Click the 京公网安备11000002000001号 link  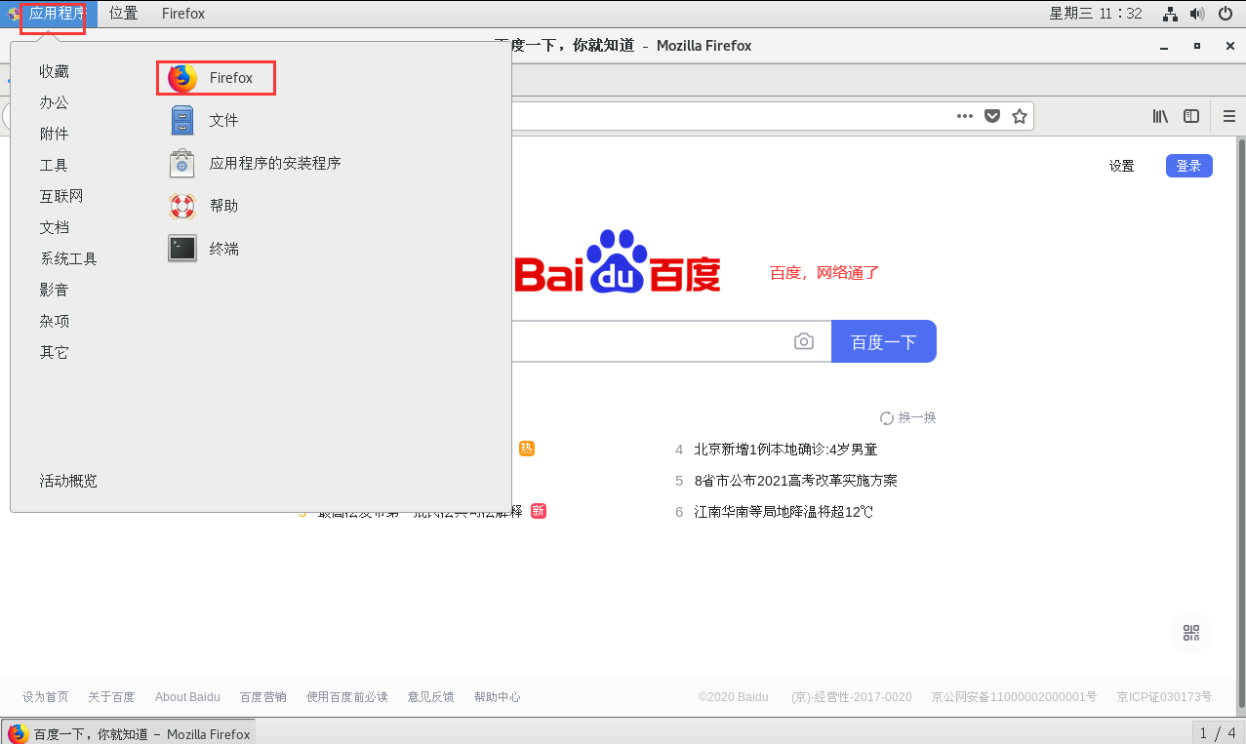[x=1014, y=696]
